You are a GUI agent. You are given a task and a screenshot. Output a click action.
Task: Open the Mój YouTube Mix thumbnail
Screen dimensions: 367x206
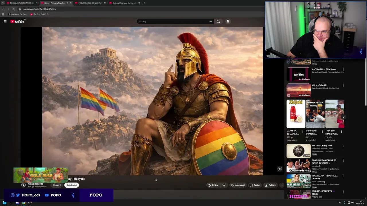298,90
